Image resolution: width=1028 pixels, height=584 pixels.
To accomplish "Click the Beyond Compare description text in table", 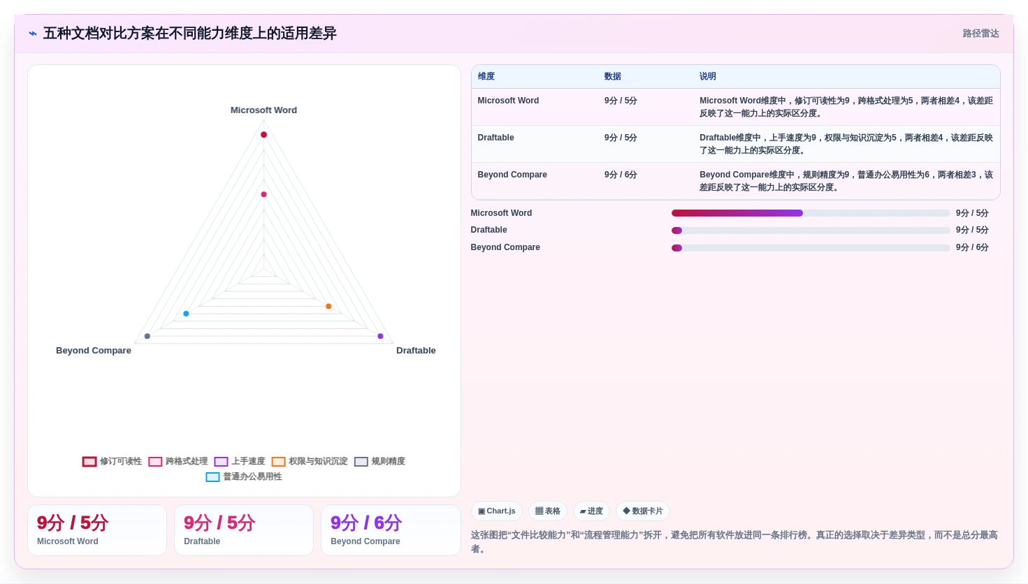I will pyautogui.click(x=846, y=181).
